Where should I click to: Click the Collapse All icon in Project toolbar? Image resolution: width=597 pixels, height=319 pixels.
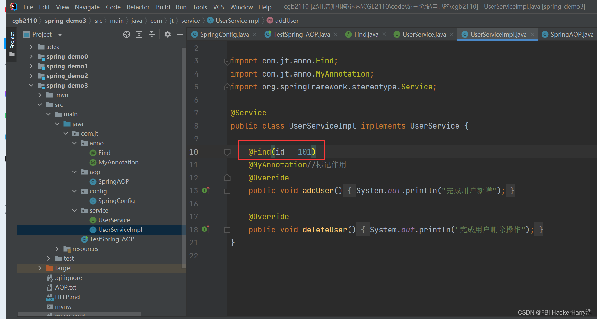152,34
